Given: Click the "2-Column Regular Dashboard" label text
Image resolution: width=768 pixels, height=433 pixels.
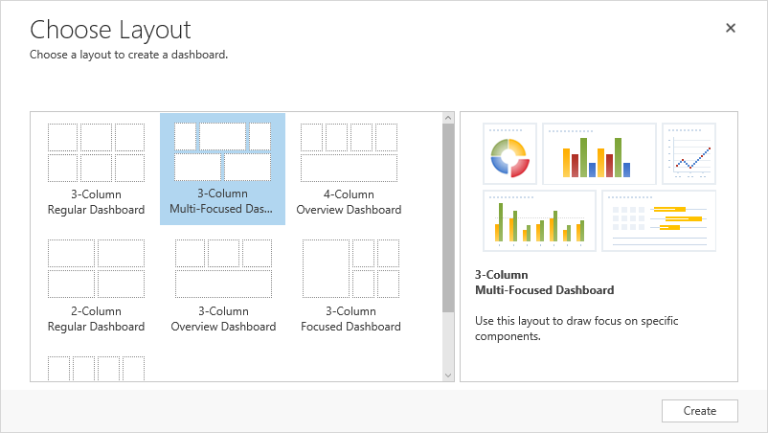Looking at the screenshot, I should point(96,319).
